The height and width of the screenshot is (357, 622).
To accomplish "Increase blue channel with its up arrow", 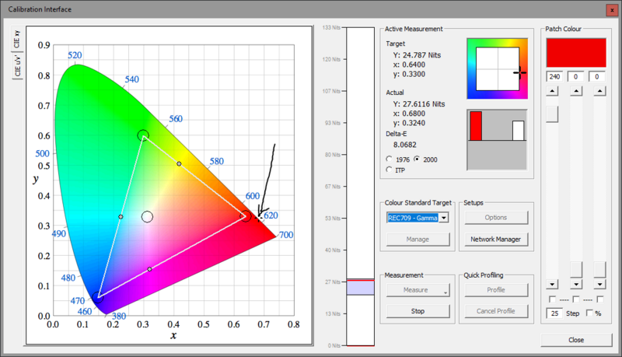I will click(599, 91).
